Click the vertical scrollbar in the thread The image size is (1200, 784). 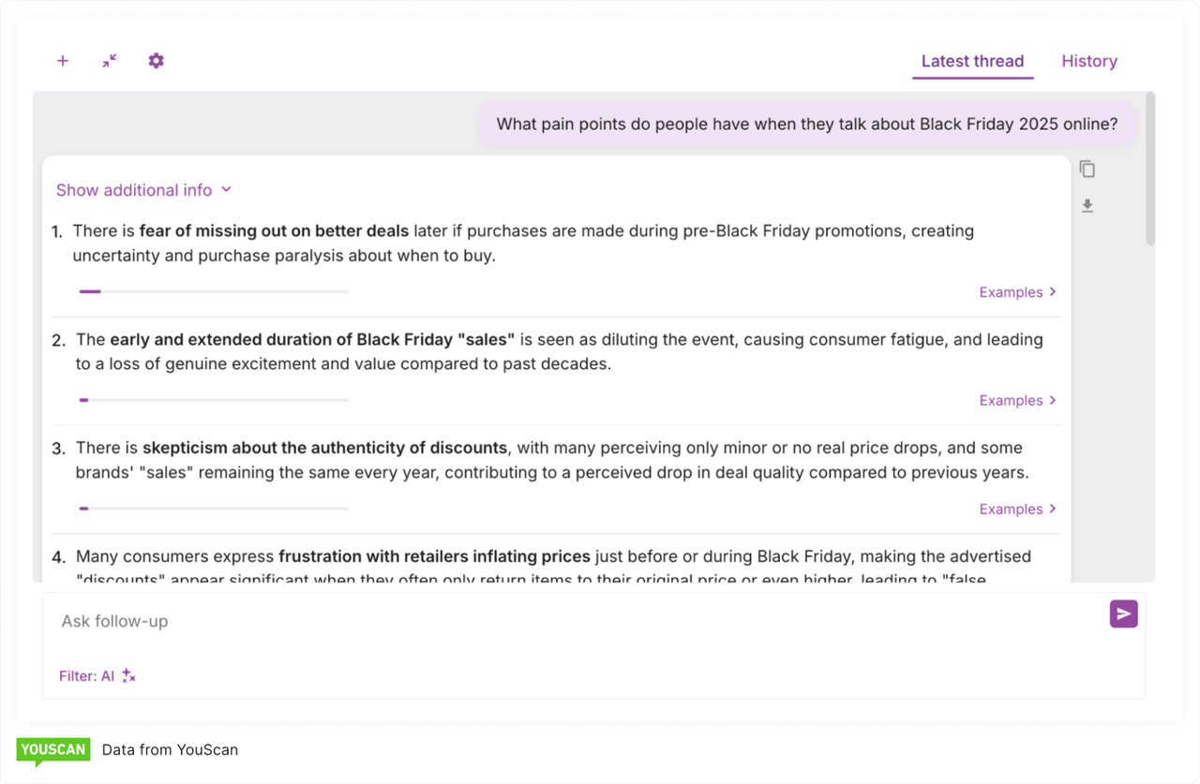pyautogui.click(x=1150, y=169)
